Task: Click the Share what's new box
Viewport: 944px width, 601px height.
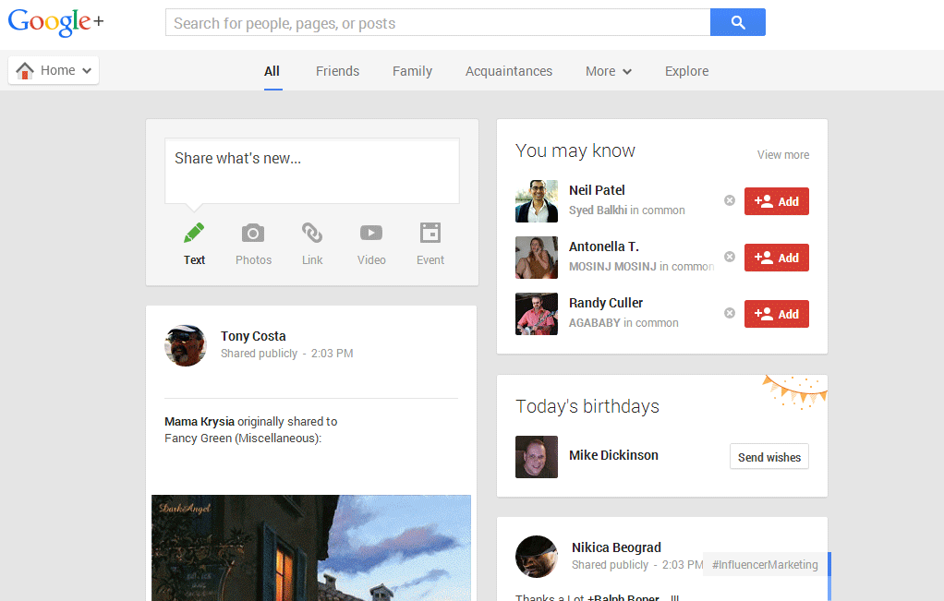Action: (x=312, y=171)
